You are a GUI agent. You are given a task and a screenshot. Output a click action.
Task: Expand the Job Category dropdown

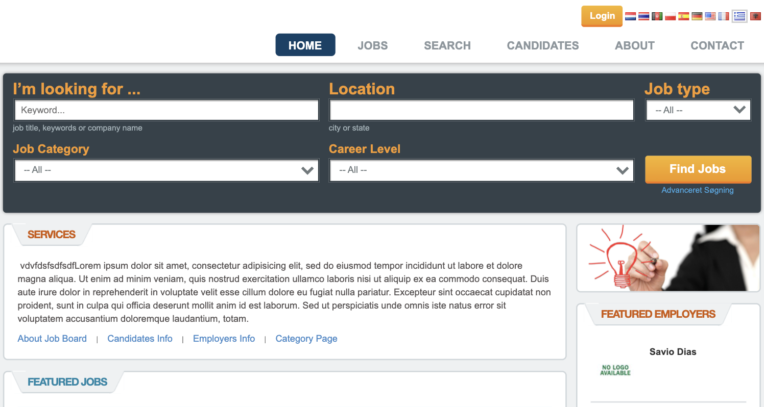tap(166, 170)
